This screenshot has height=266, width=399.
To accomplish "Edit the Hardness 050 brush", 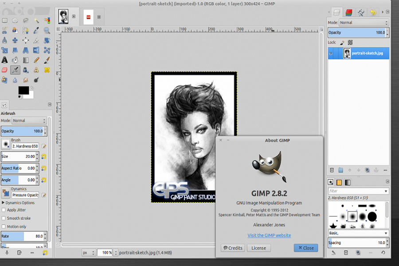I will (44, 146).
